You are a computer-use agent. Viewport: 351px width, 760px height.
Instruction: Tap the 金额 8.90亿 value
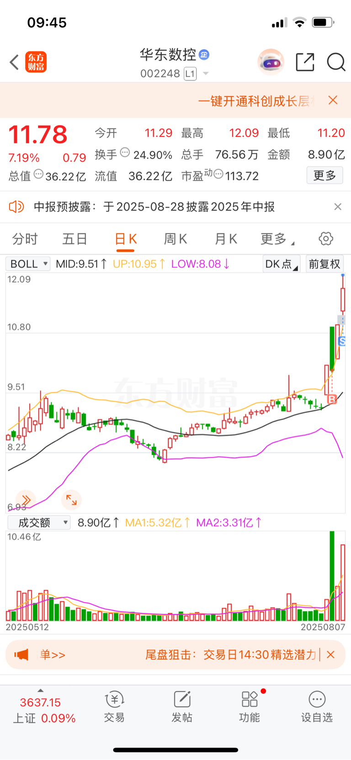click(326, 154)
